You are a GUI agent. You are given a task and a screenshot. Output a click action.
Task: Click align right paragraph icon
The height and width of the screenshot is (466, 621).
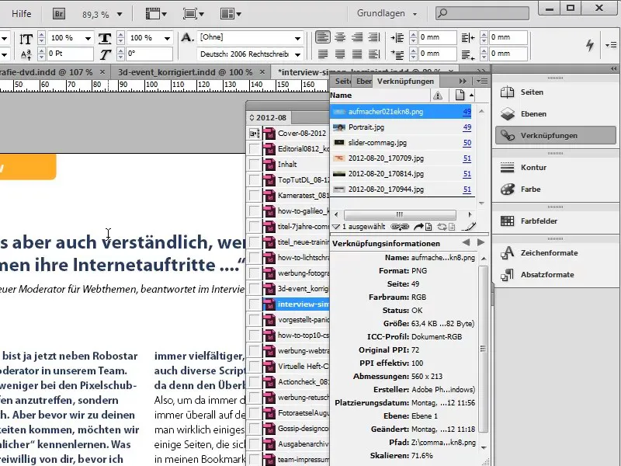point(357,37)
